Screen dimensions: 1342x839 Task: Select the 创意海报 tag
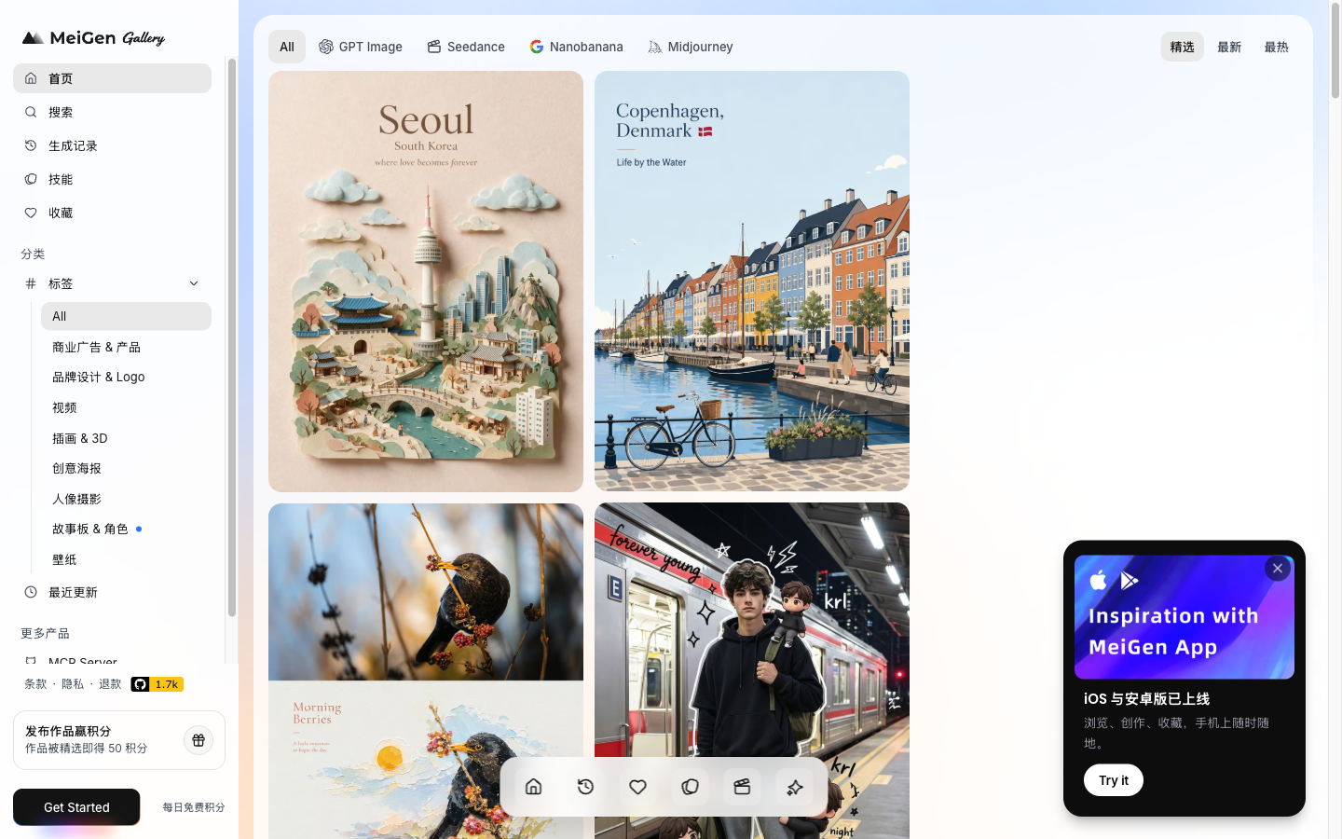(x=126, y=468)
